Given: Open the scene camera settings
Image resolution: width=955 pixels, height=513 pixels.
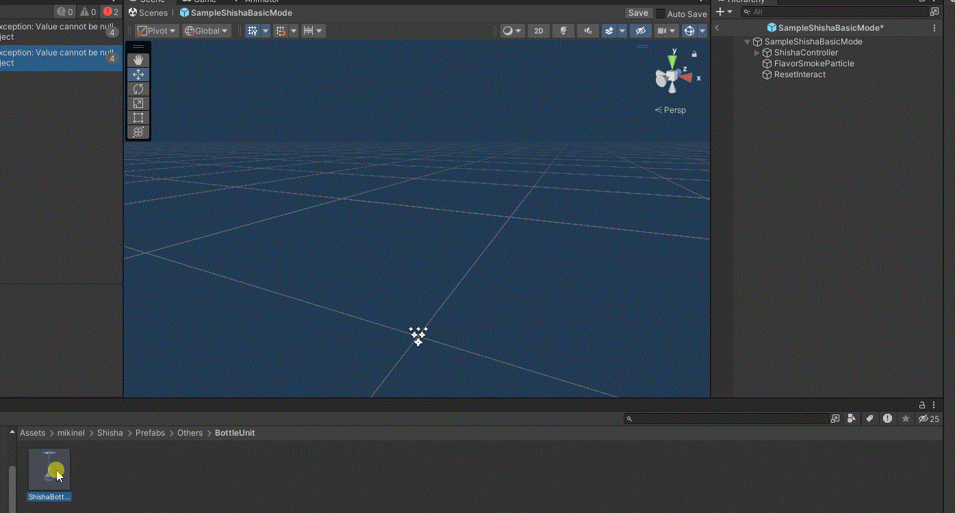Looking at the screenshot, I should tap(666, 31).
